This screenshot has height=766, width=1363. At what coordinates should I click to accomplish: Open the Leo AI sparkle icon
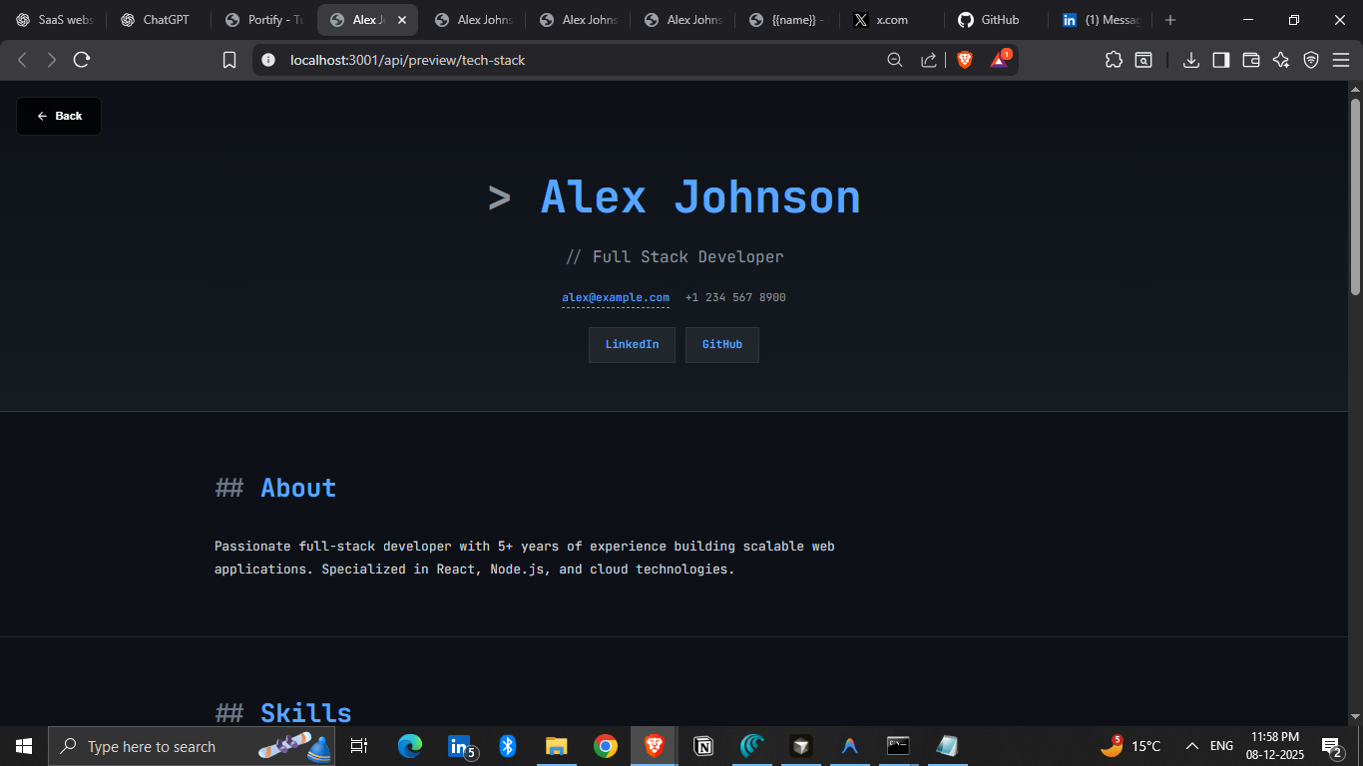[1281, 60]
